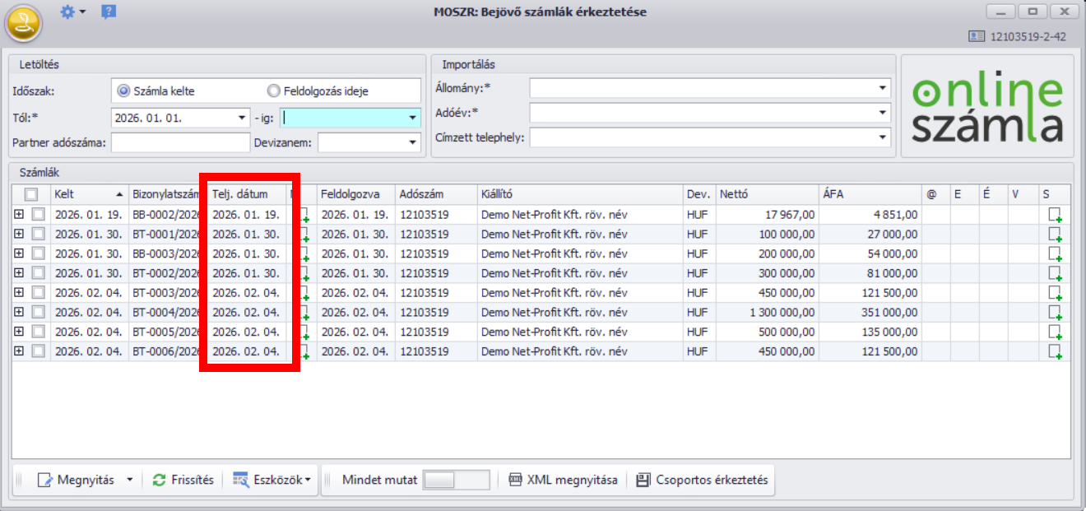The width and height of the screenshot is (1086, 511).
Task: Open the blue help question icon
Action: tap(109, 12)
